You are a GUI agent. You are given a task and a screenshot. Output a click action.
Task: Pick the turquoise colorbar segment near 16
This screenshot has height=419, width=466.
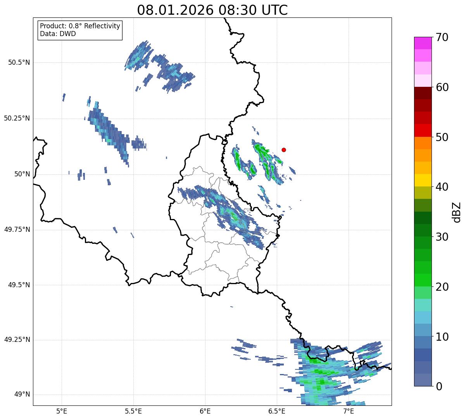pyautogui.click(x=423, y=305)
